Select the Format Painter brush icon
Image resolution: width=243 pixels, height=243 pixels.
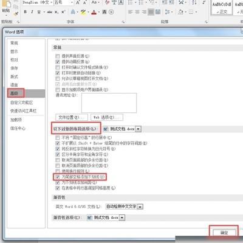16,14
